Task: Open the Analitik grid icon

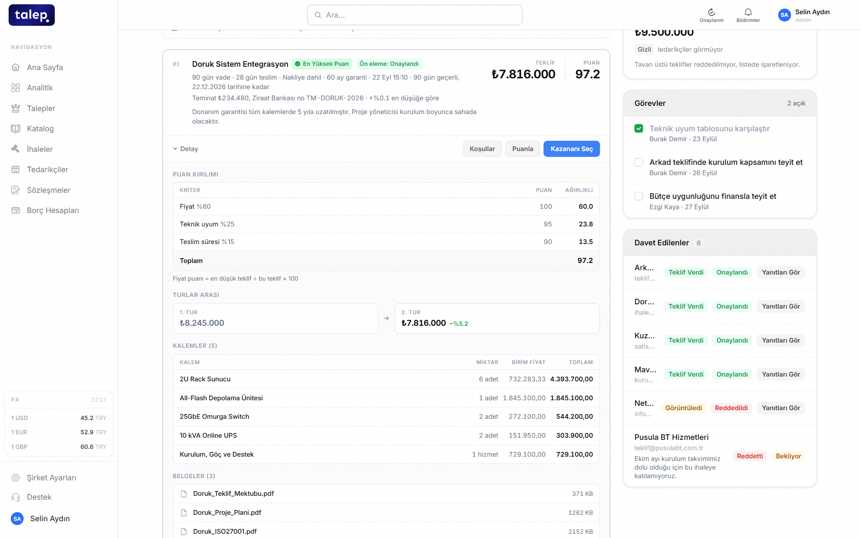Action: click(15, 88)
